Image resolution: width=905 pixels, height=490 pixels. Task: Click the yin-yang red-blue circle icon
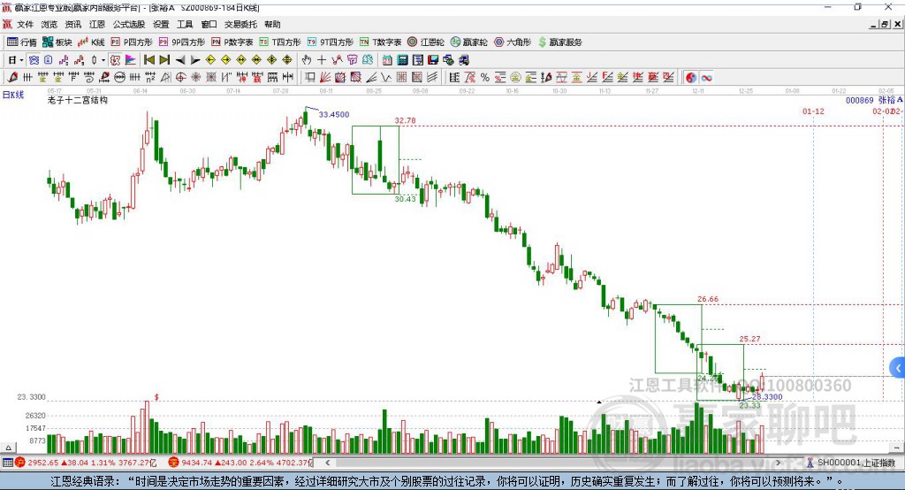(x=691, y=78)
